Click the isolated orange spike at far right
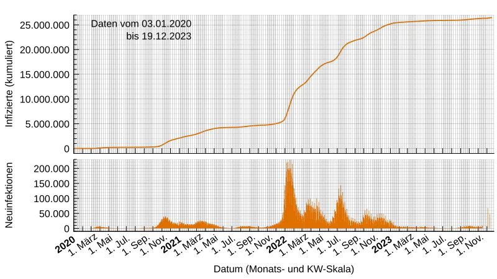The image size is (497, 279). coord(489,218)
